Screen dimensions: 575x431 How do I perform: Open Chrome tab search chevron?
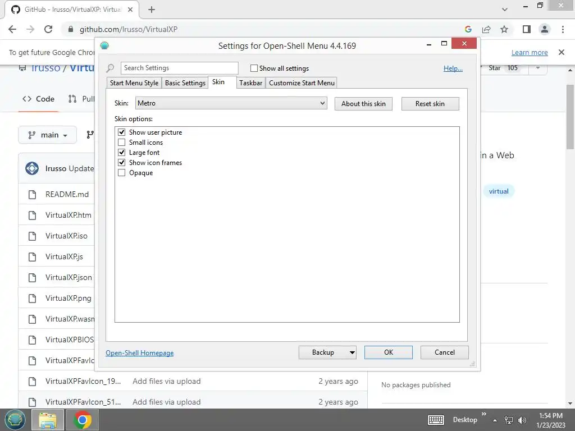pos(505,10)
